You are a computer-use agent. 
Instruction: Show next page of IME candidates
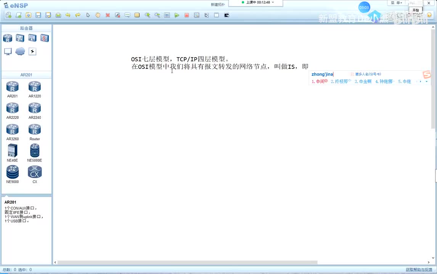pyautogui.click(x=420, y=81)
